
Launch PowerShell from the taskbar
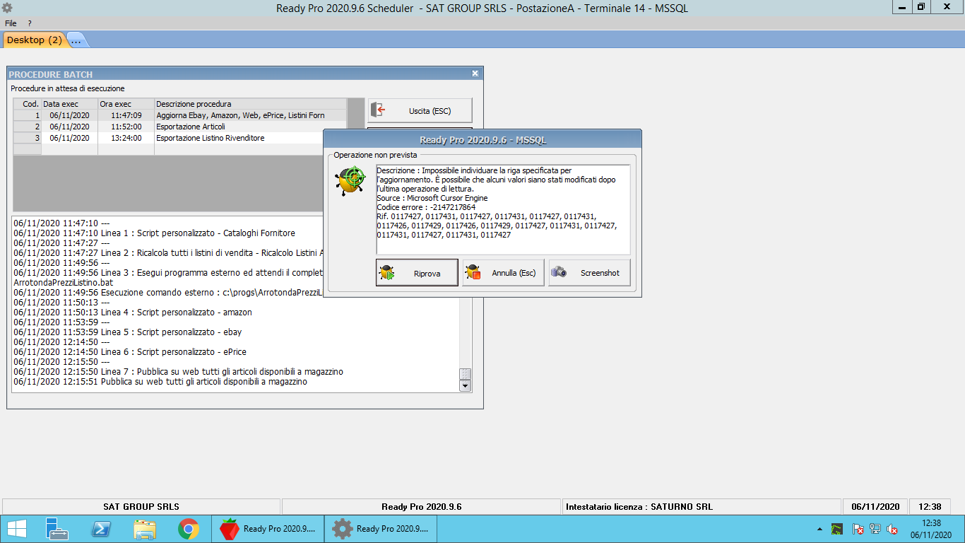[x=101, y=529]
